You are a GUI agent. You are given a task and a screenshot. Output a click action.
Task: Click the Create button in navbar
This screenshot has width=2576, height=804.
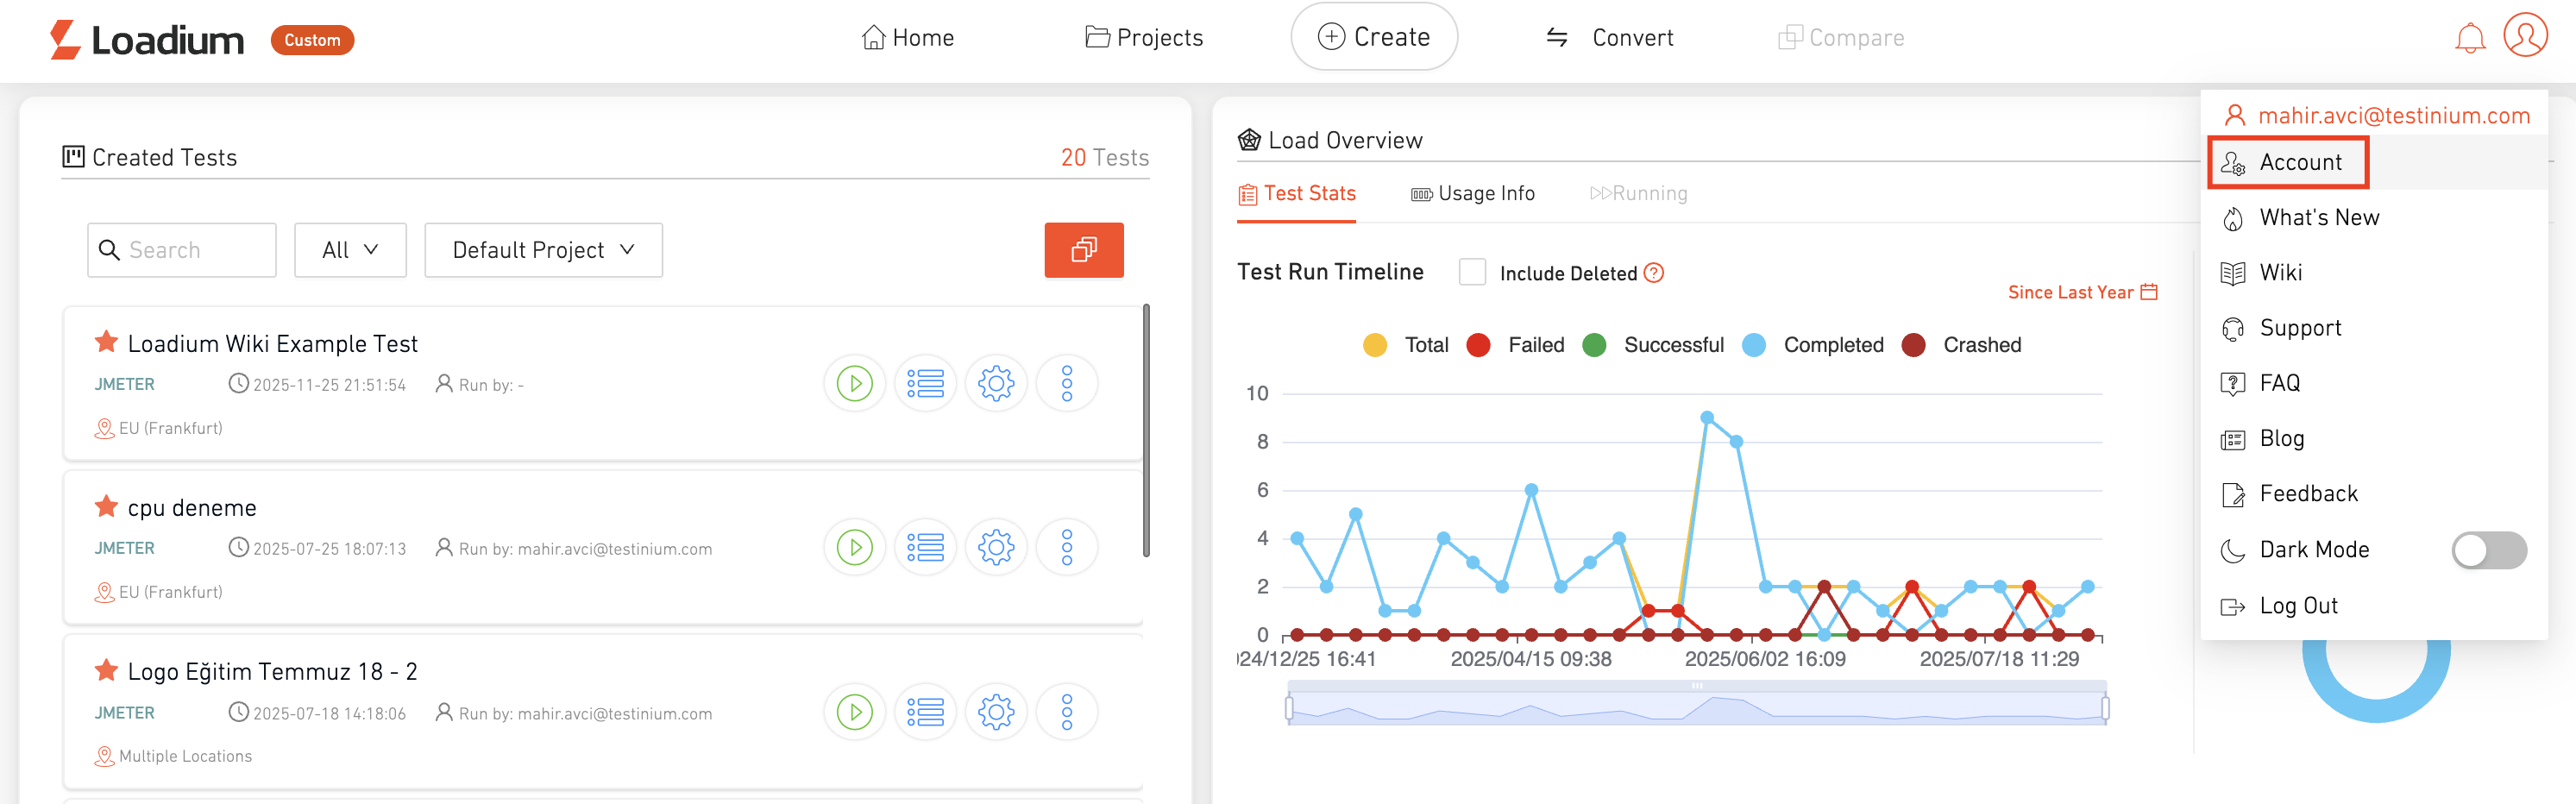[x=1373, y=37]
